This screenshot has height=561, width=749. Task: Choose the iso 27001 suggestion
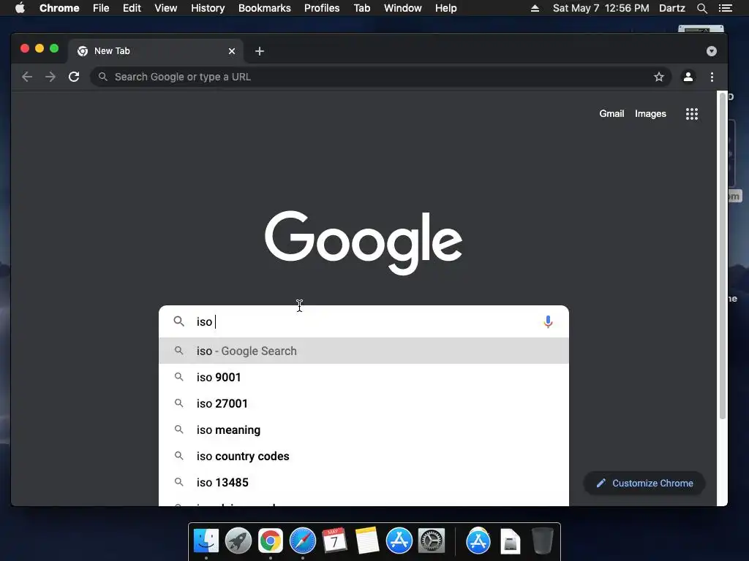point(364,403)
